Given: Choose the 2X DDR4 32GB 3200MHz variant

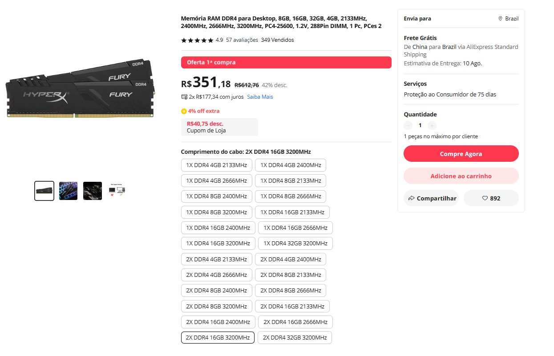Looking at the screenshot, I should coord(295,337).
